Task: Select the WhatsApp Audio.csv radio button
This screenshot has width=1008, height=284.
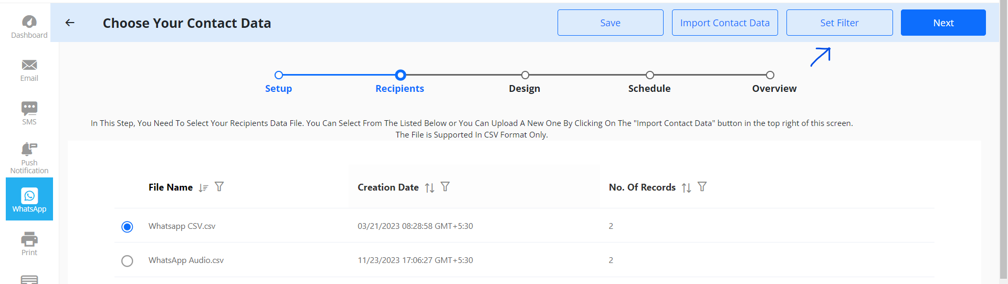Action: pos(127,261)
